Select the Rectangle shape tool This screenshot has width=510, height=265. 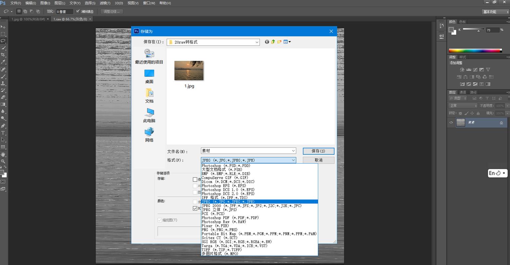tap(3, 147)
